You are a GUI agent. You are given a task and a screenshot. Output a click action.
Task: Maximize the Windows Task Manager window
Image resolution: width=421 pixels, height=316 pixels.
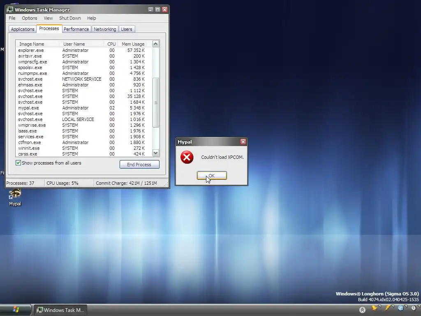click(157, 10)
